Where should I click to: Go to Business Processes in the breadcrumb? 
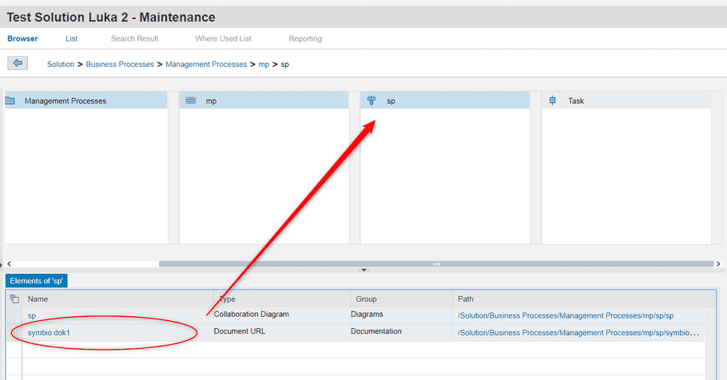(120, 64)
